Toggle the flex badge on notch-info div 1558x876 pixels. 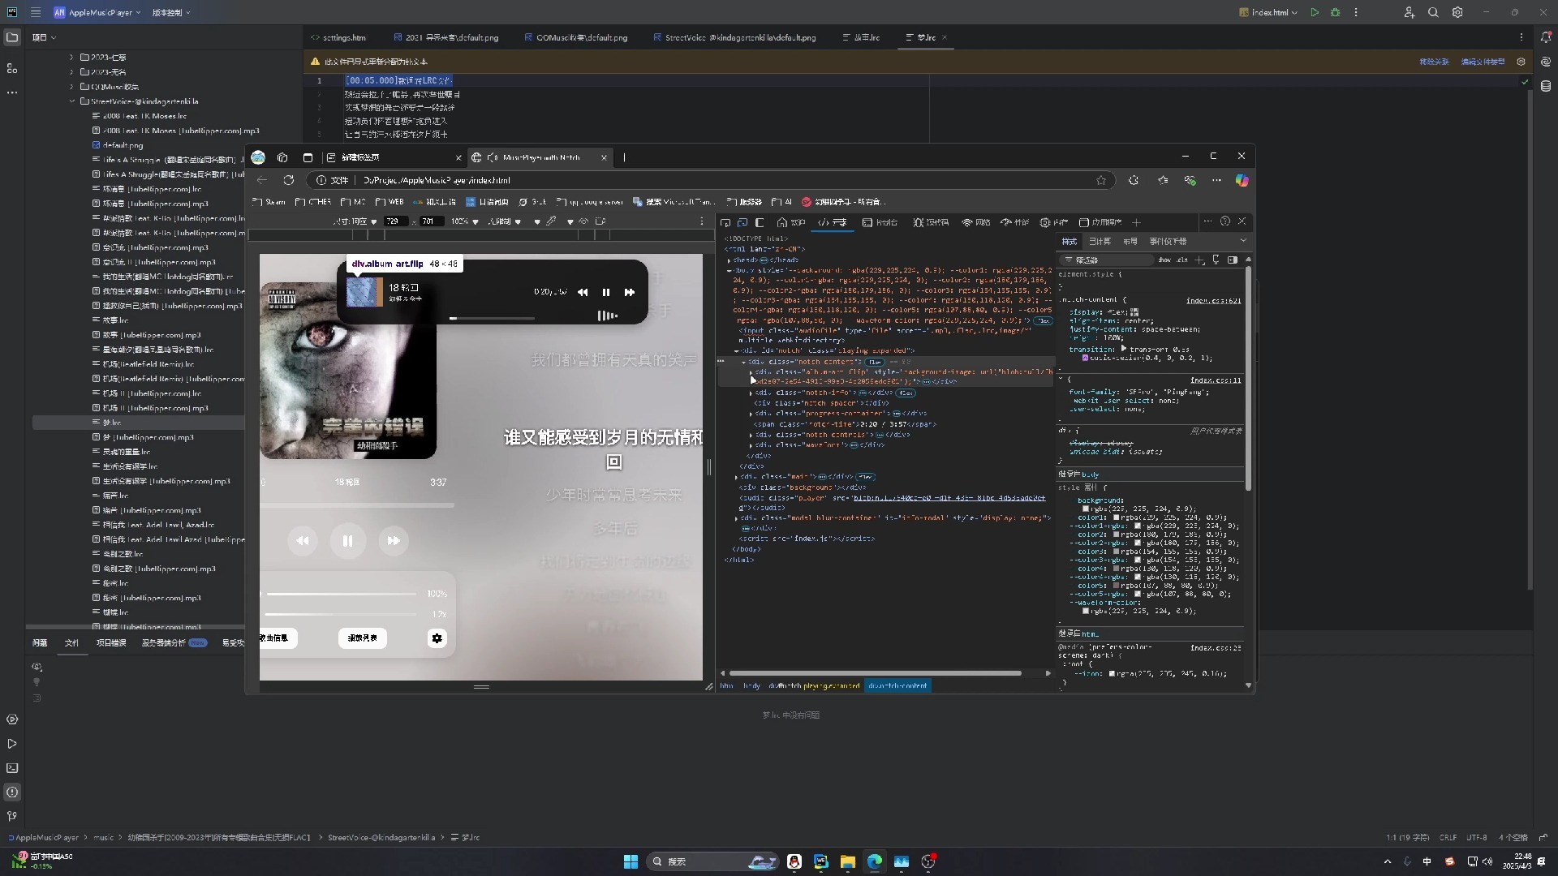click(906, 393)
